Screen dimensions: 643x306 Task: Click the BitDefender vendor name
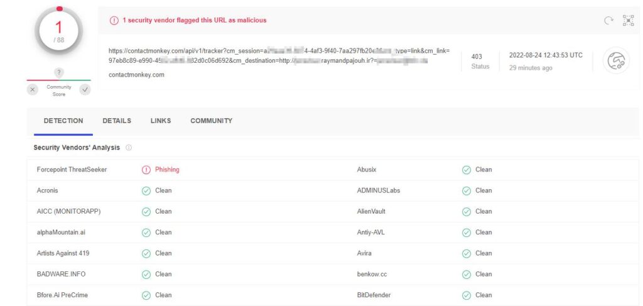(x=374, y=295)
